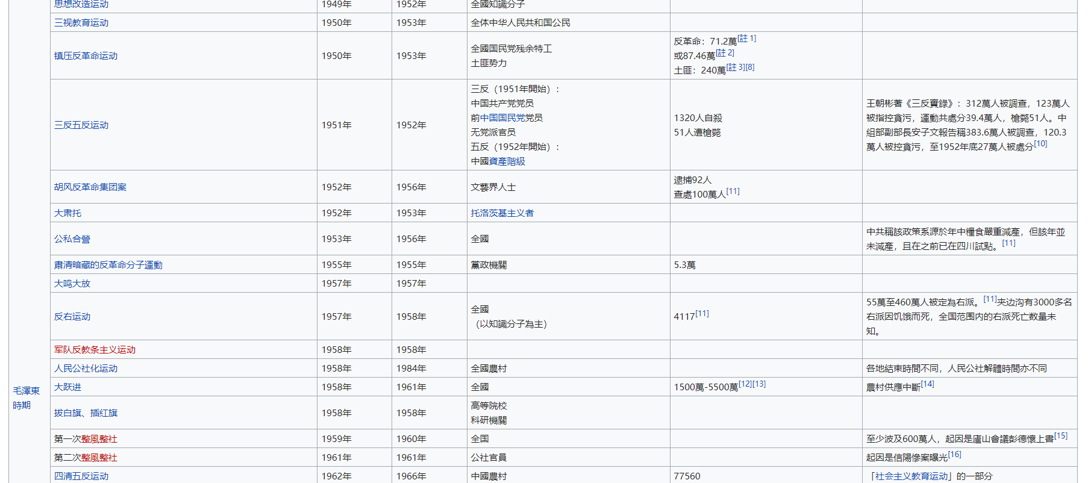This screenshot has width=1091, height=483.
Task: Click reference [14] after 農村供應中斷
Action: 927,384
